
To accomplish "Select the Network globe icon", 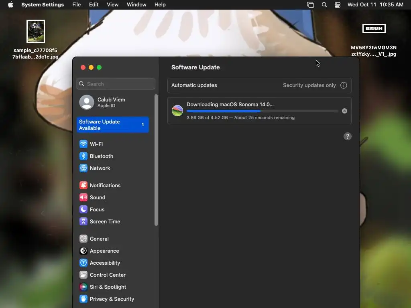I will (x=83, y=168).
